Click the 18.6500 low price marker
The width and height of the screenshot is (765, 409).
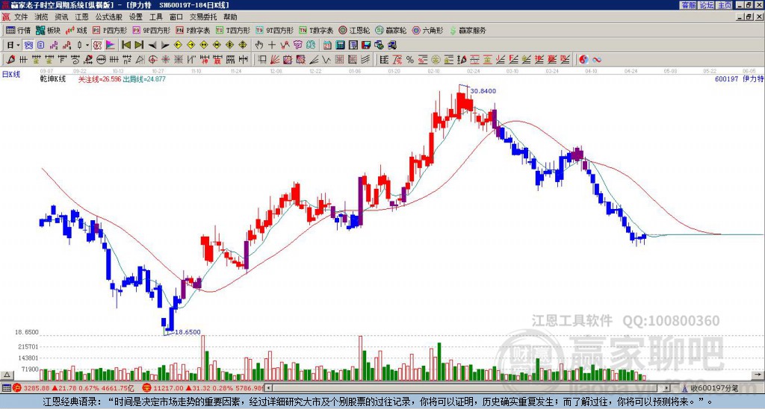[x=188, y=332]
